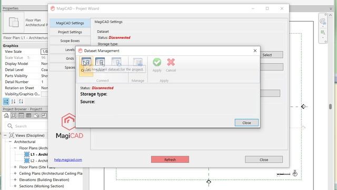Click the navigation bar steering wheel icon
The height and width of the screenshot is (190, 337).
tap(322, 21)
